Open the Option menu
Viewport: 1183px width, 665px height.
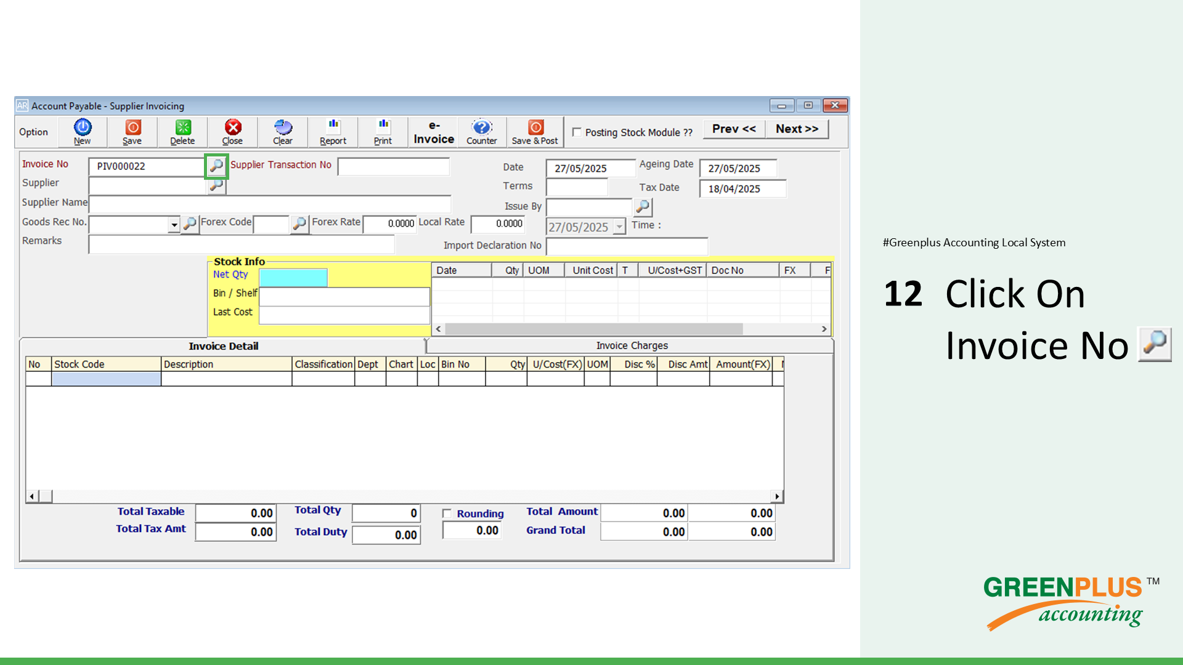coord(33,132)
